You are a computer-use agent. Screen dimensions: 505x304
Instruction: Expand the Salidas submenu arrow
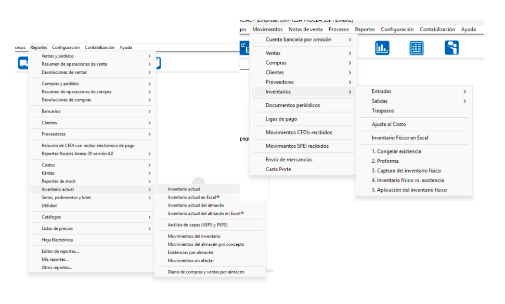pyautogui.click(x=464, y=102)
